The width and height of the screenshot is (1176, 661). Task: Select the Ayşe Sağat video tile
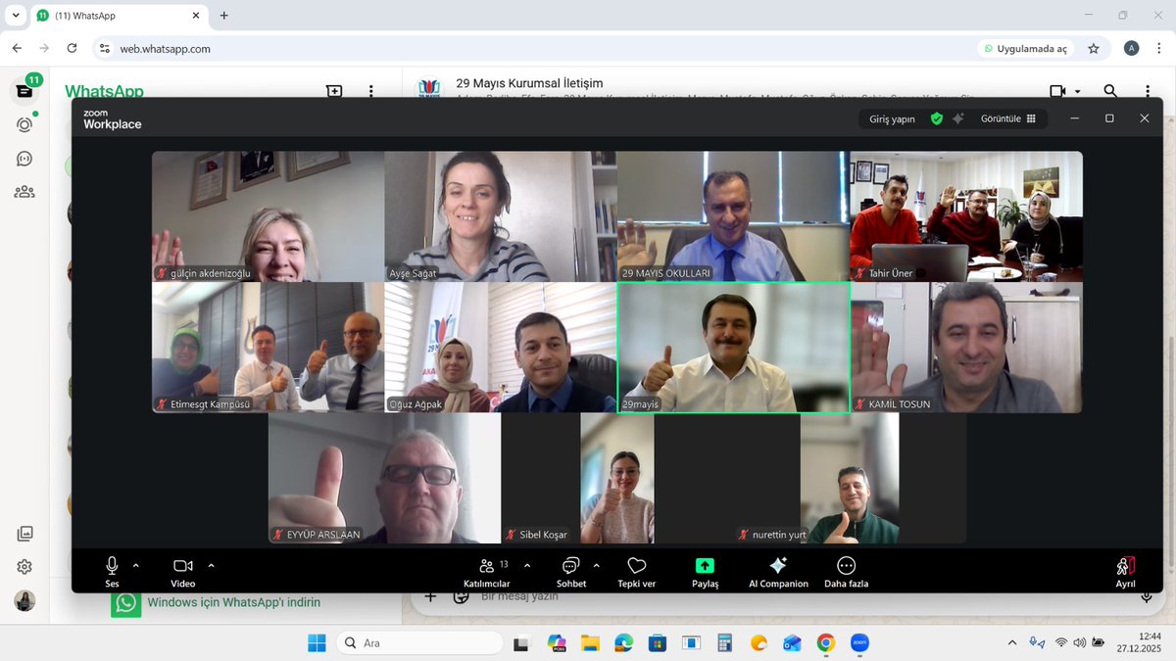click(501, 216)
